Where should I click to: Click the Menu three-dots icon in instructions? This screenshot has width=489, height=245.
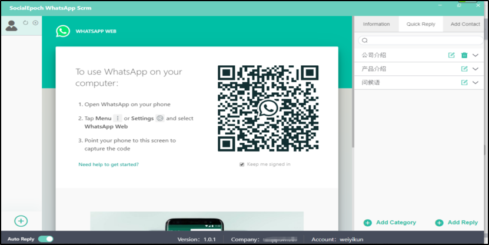coord(118,118)
